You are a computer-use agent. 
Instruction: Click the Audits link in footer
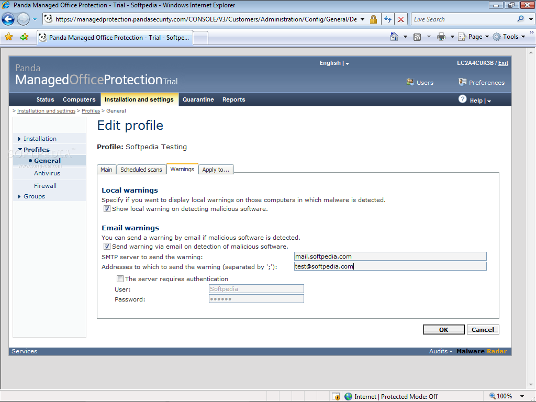click(438, 351)
